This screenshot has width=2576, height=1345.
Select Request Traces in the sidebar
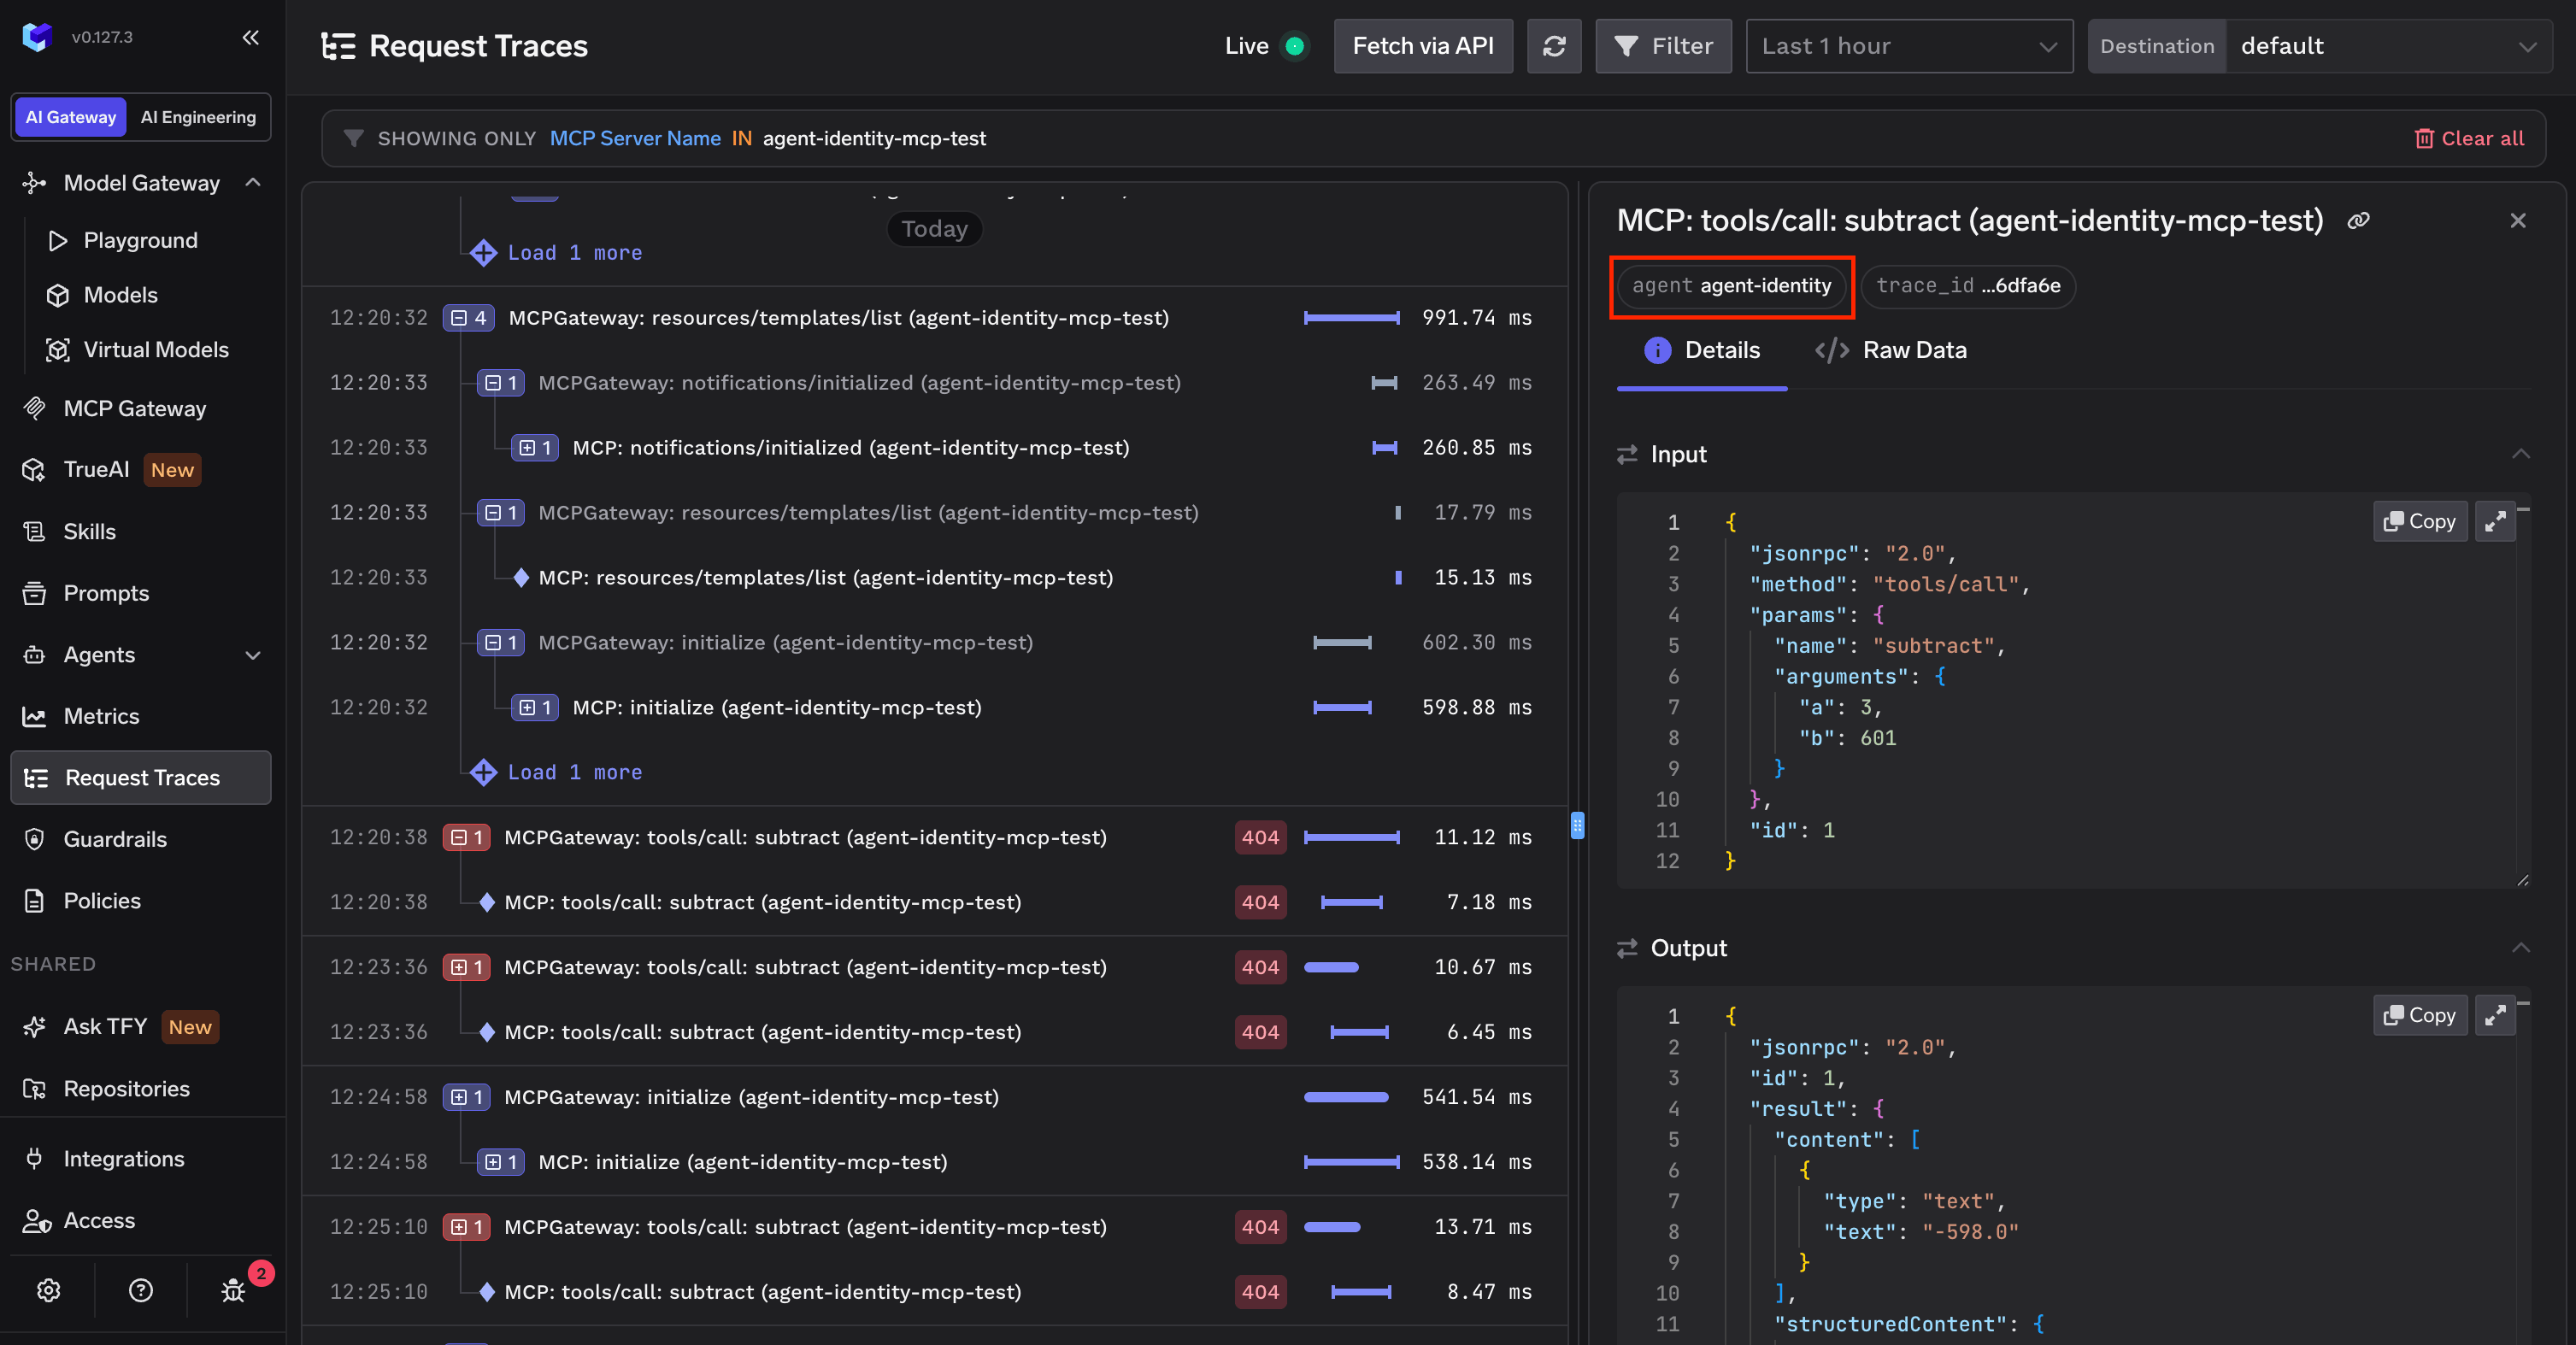click(141, 777)
